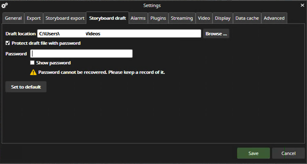
Task: Click the green Save button
Action: (253, 153)
